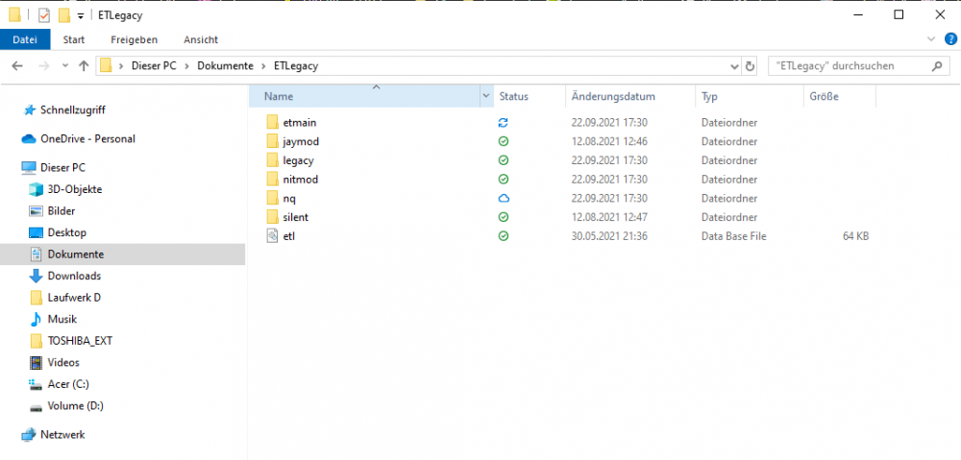Select the jaymod folder icon
This screenshot has width=961, height=460.
tap(273, 141)
